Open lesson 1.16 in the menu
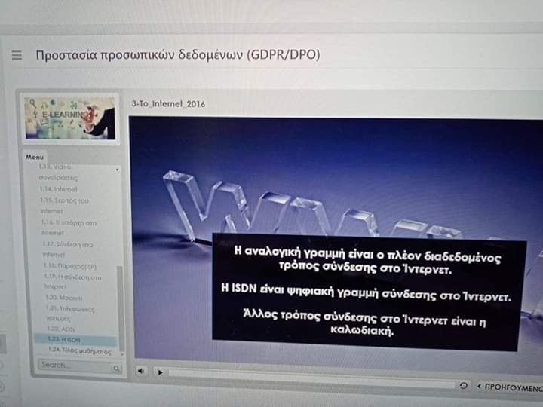The image size is (543, 407). click(68, 228)
